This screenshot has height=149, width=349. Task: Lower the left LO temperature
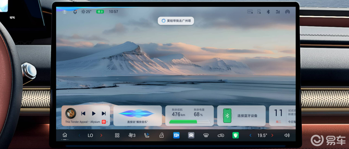click(79, 136)
